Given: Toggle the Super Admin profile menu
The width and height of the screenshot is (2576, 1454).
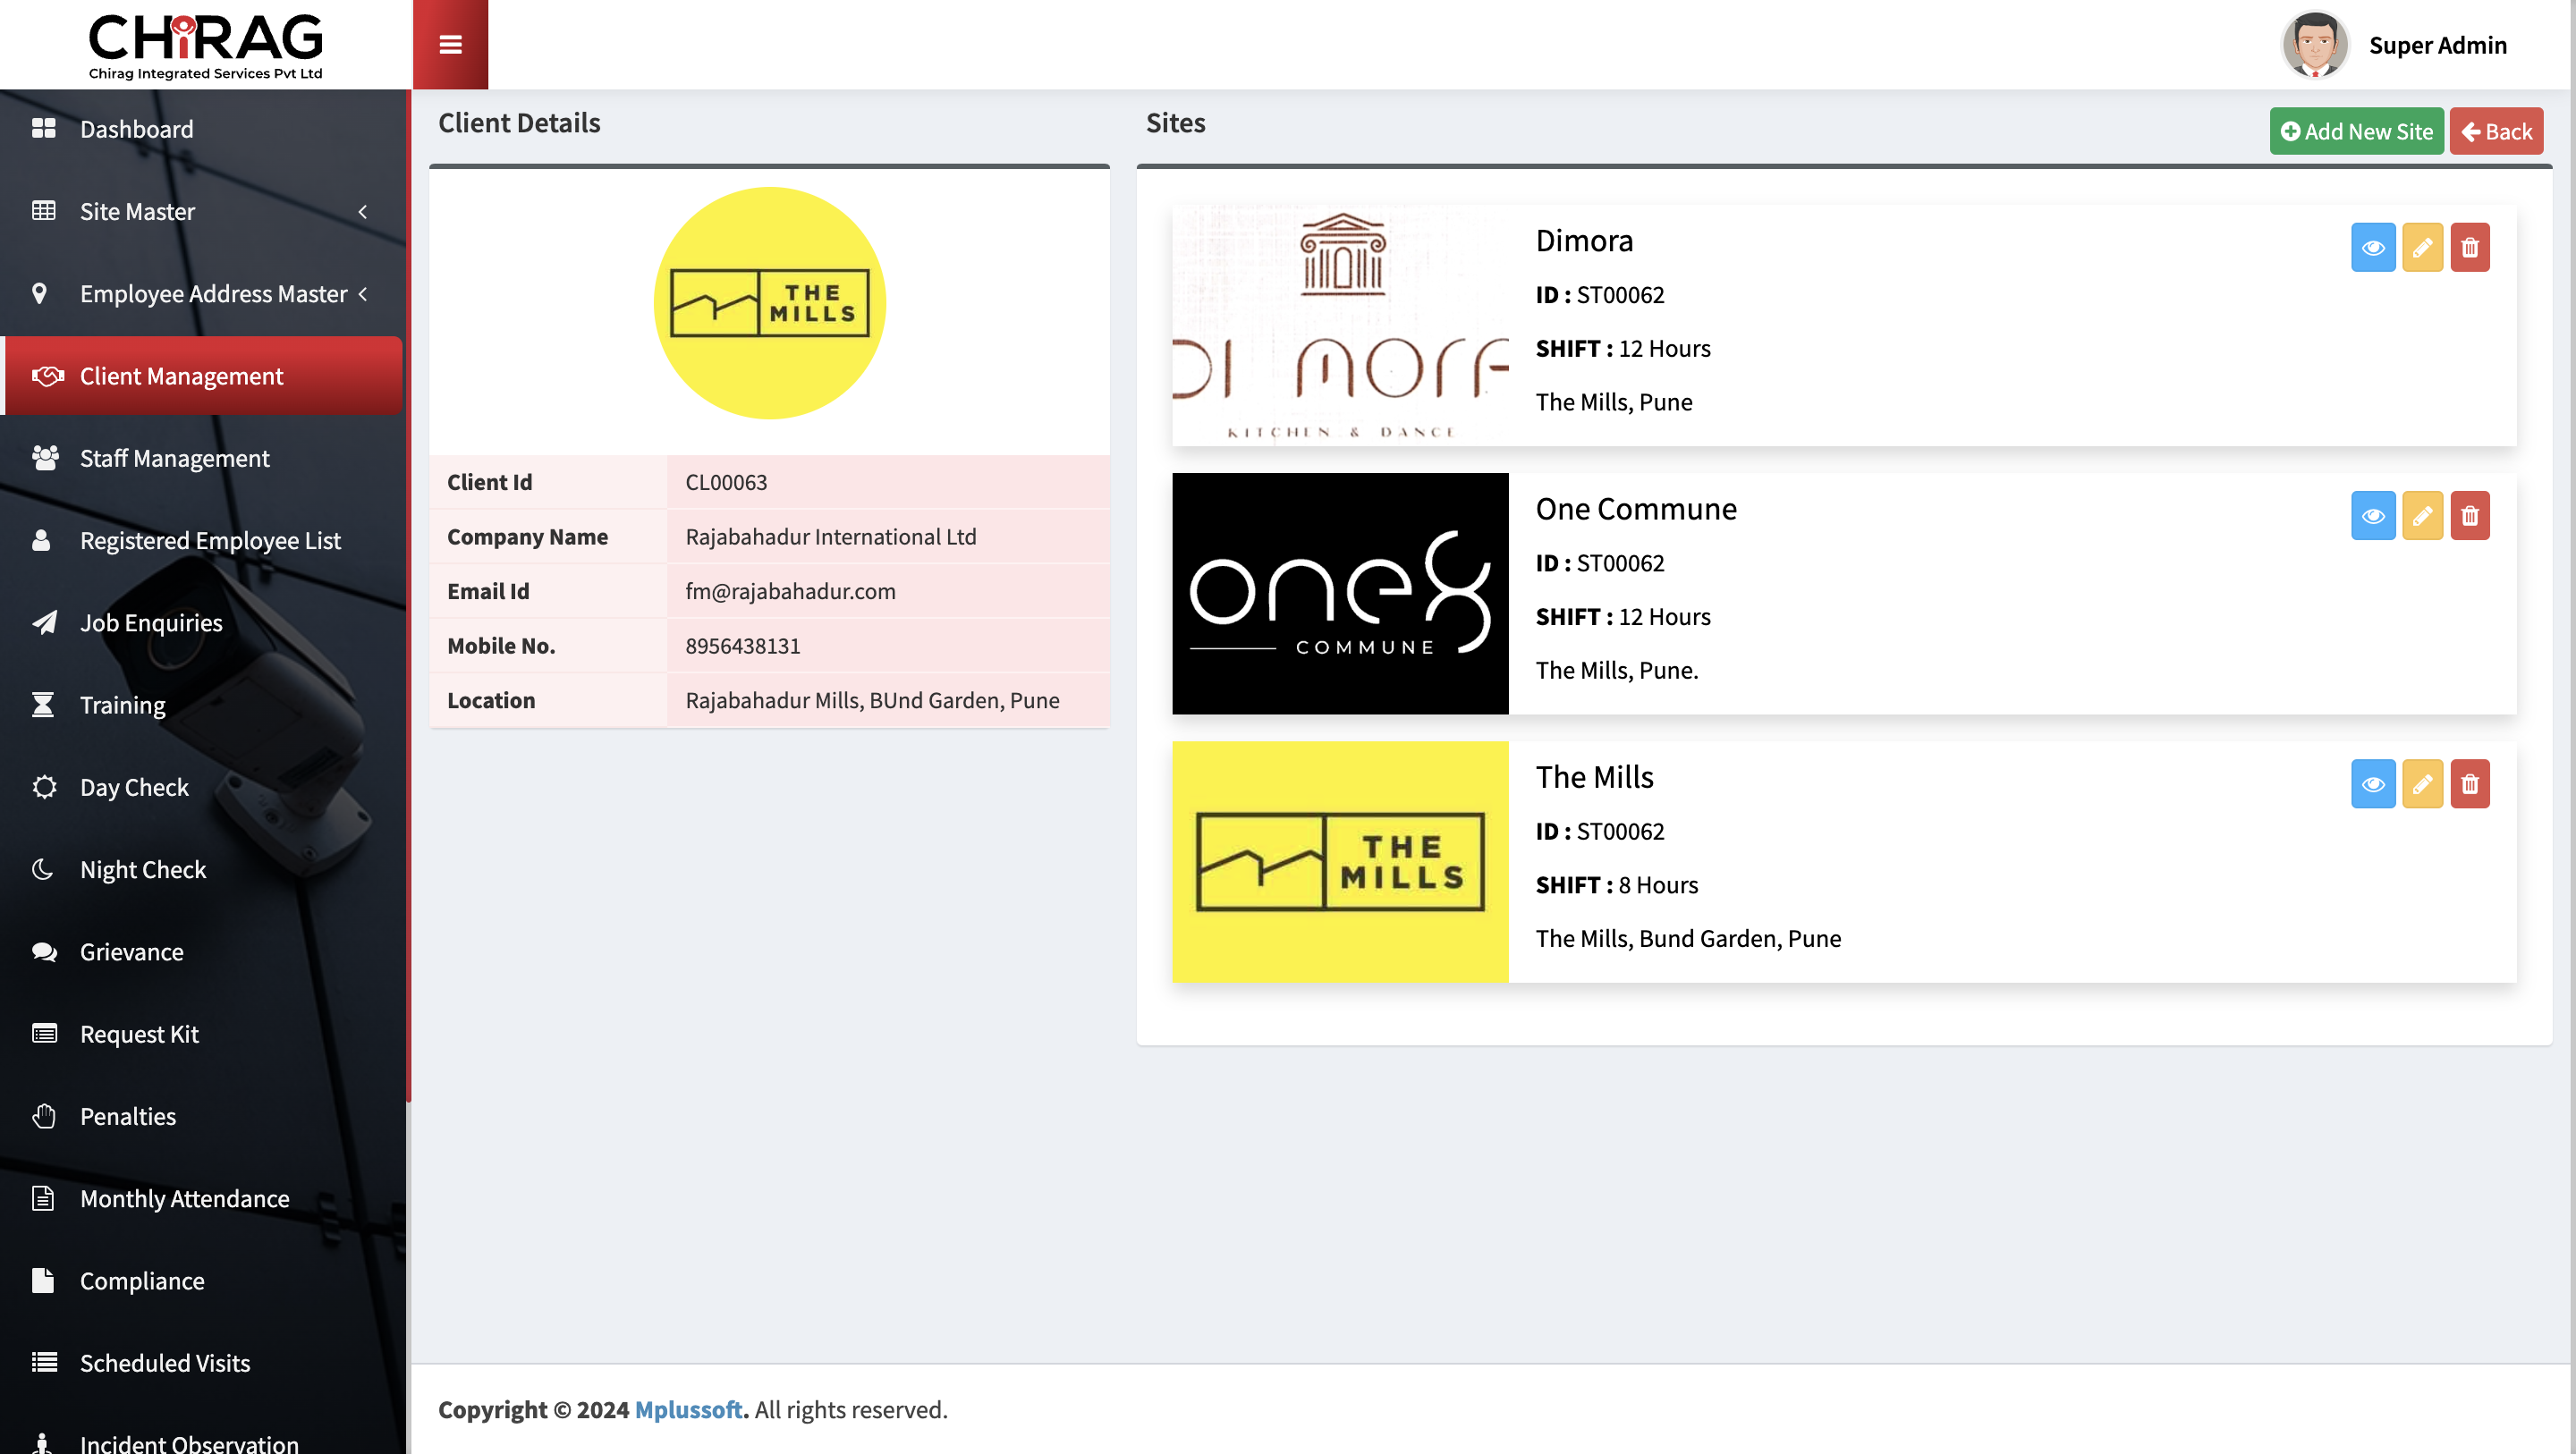Looking at the screenshot, I should 2395,44.
